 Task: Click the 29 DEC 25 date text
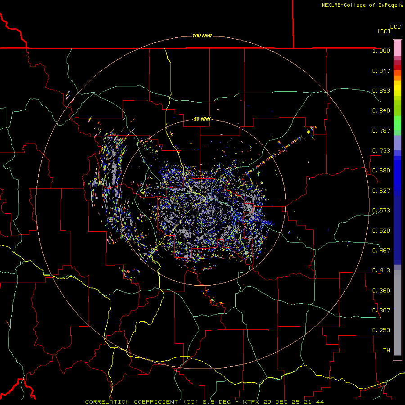click(282, 402)
